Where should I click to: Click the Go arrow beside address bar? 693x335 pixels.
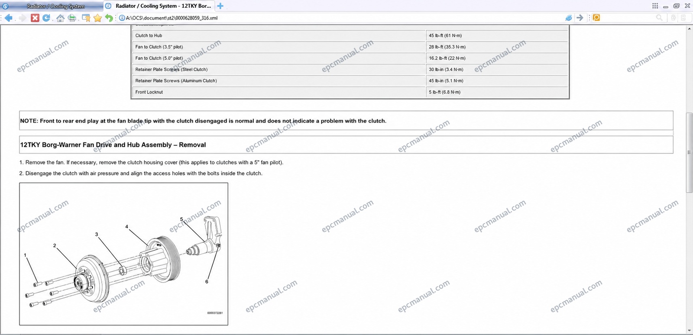[580, 18]
